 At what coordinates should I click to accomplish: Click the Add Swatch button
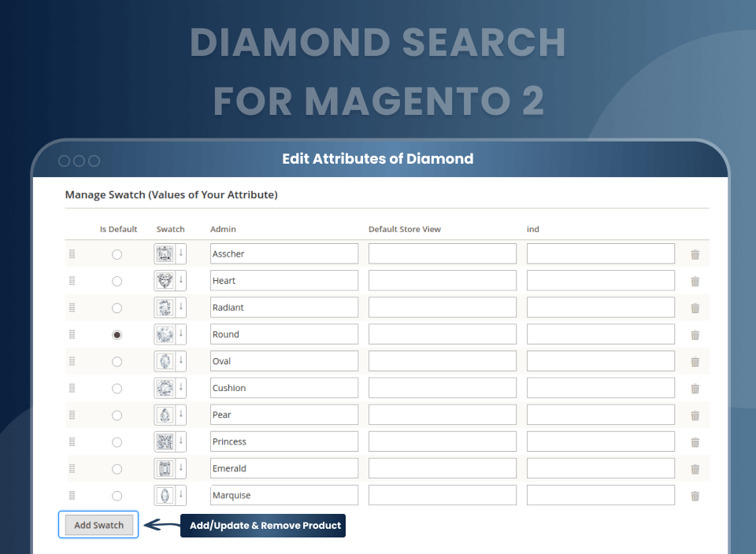[99, 525]
